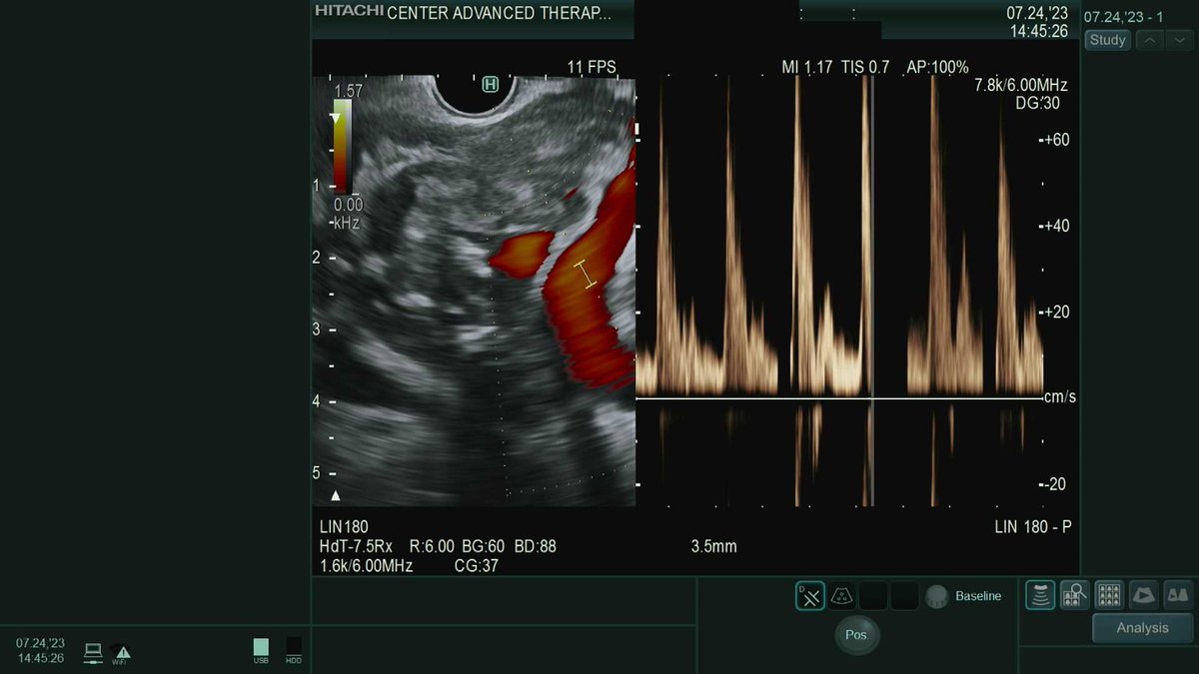Click the '1.57' color scale maximum
The width and height of the screenshot is (1199, 674).
[x=348, y=90]
